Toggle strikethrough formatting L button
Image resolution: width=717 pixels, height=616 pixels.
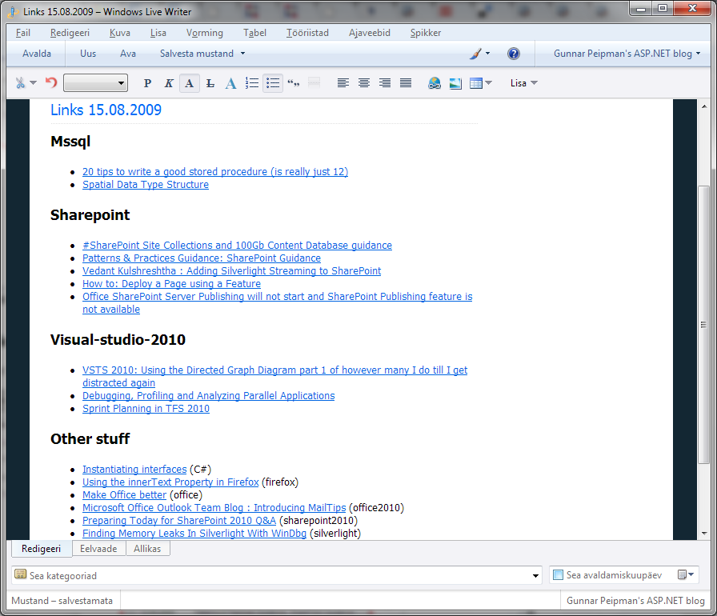click(x=210, y=83)
